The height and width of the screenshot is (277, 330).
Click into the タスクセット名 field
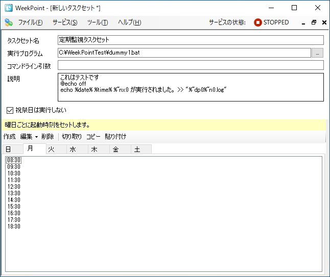coord(191,40)
